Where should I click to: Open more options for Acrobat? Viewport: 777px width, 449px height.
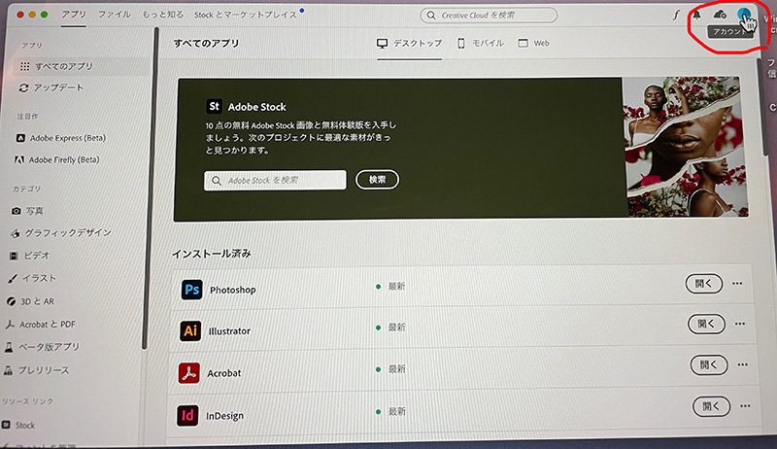coord(742,364)
